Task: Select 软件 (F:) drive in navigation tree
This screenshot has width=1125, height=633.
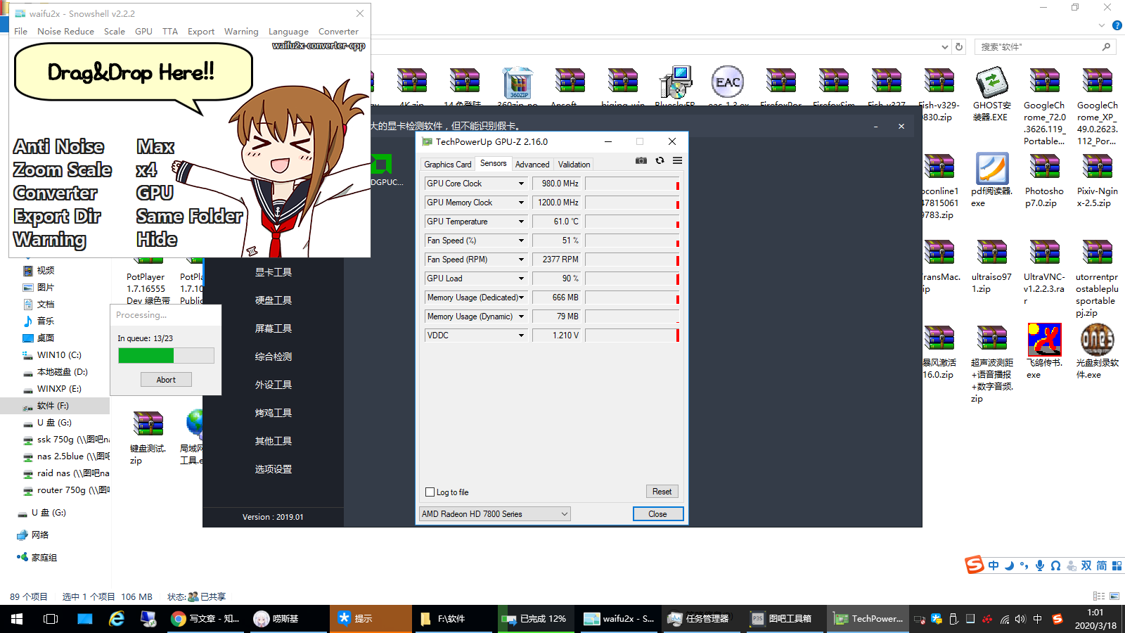Action: click(x=53, y=406)
